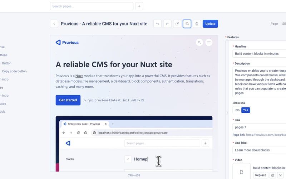Click Headline field Build content blocks
Image resolution: width=286 pixels, height=179 pixels.
coord(259,54)
